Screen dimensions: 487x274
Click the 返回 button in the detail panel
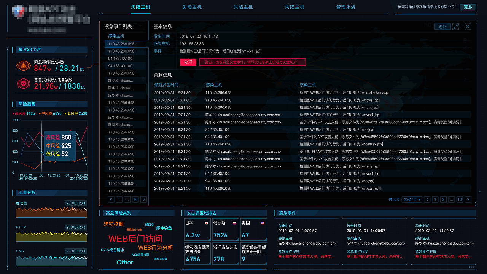point(442,27)
